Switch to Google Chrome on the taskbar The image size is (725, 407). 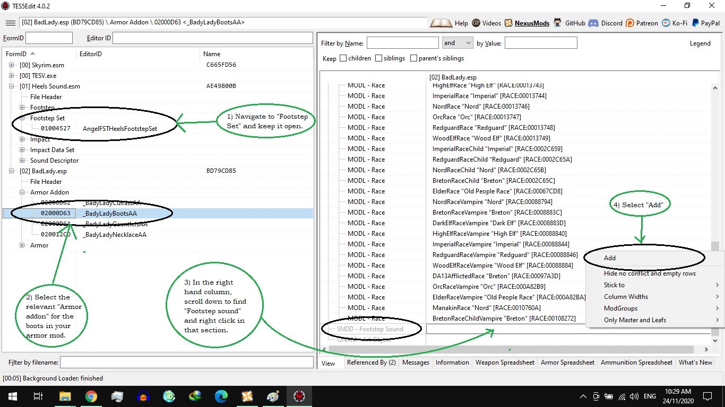(x=91, y=396)
